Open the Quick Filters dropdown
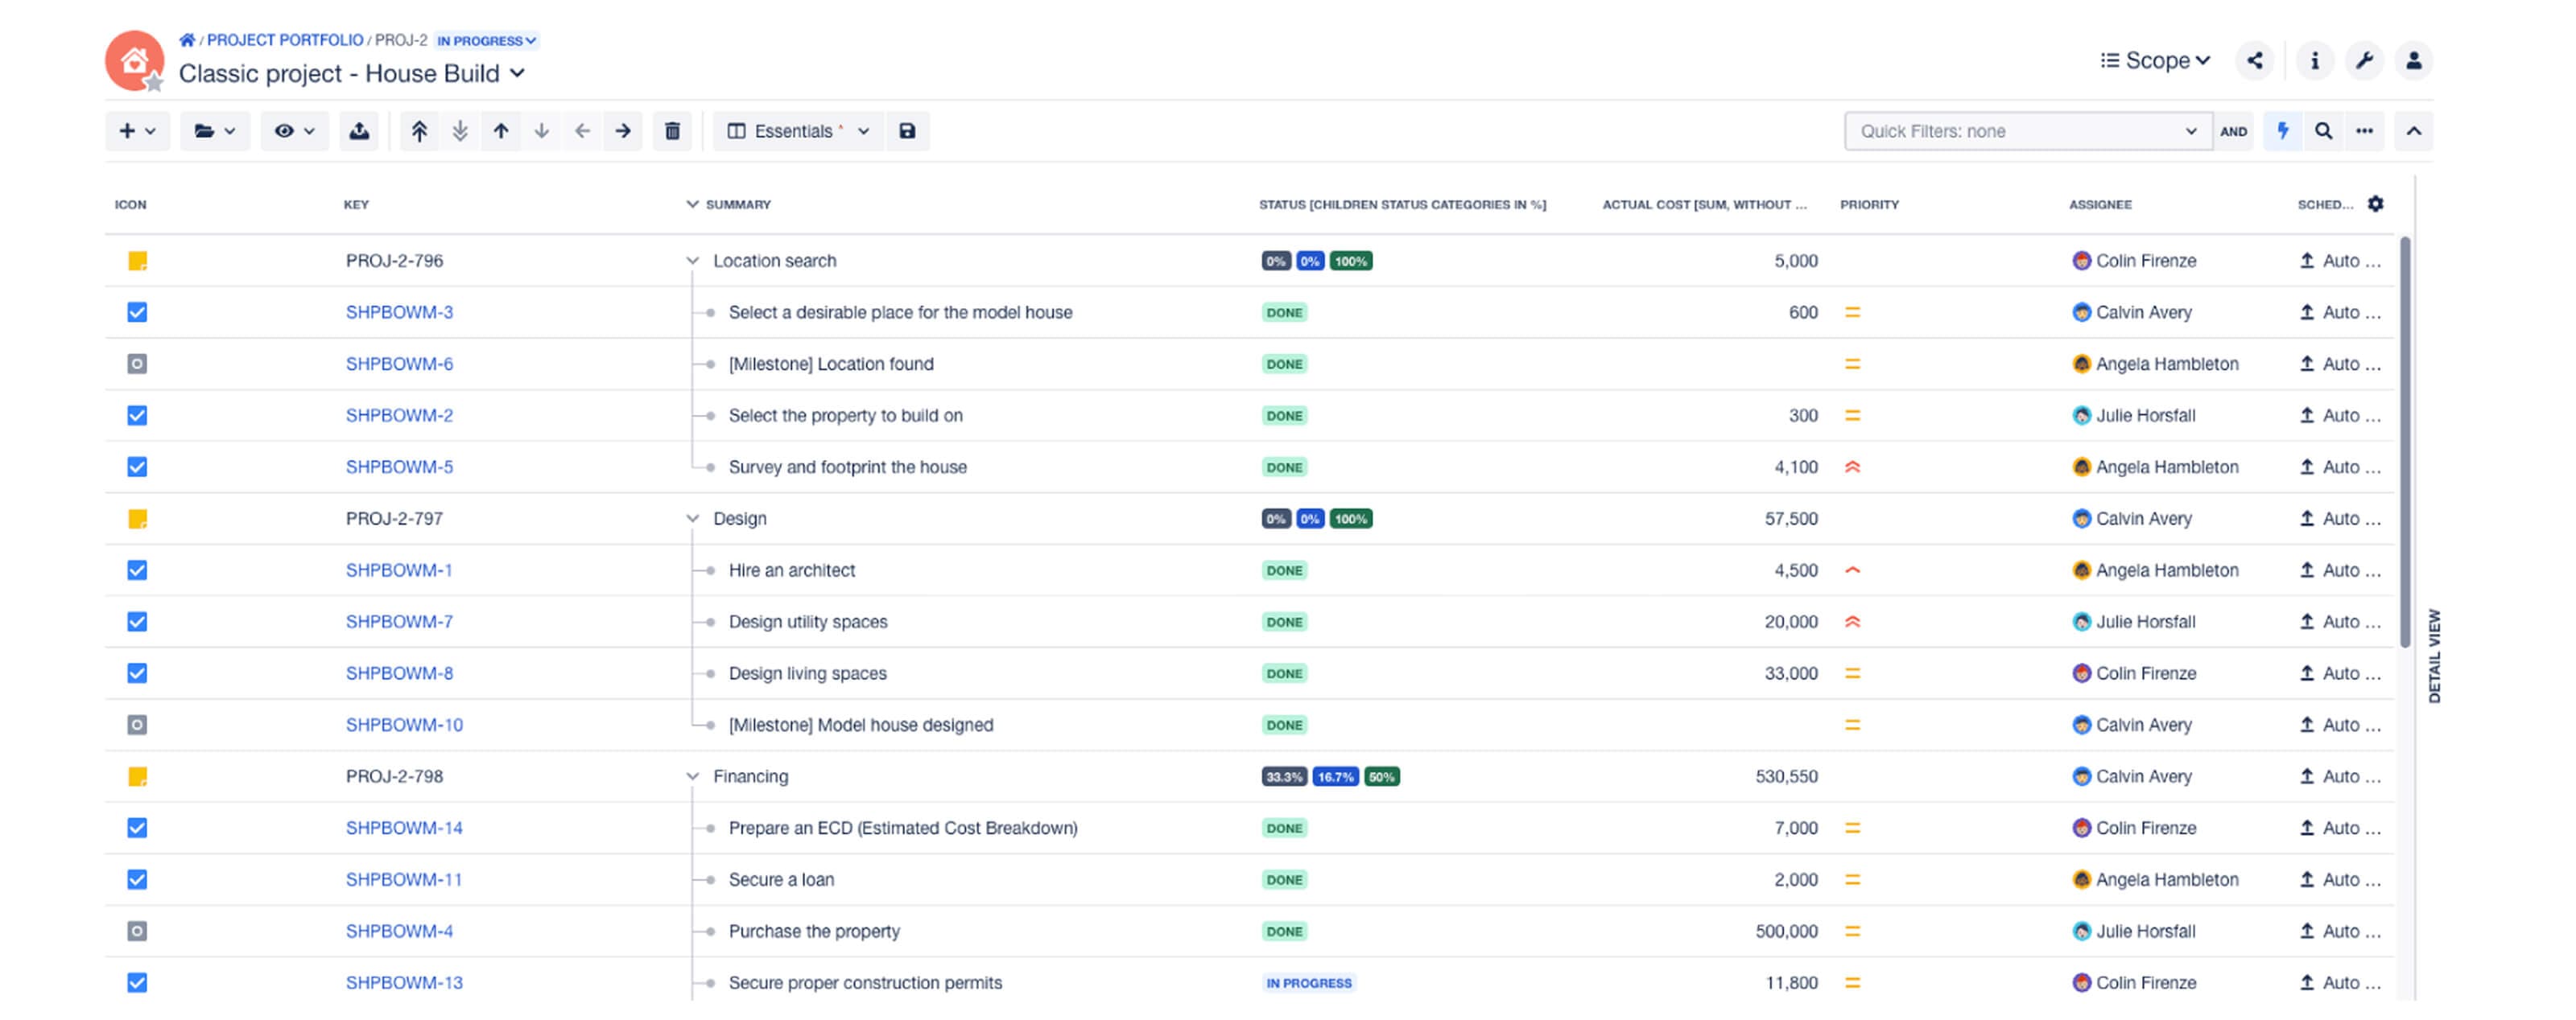Image resolution: width=2576 pixels, height=1020 pixels. click(2028, 131)
